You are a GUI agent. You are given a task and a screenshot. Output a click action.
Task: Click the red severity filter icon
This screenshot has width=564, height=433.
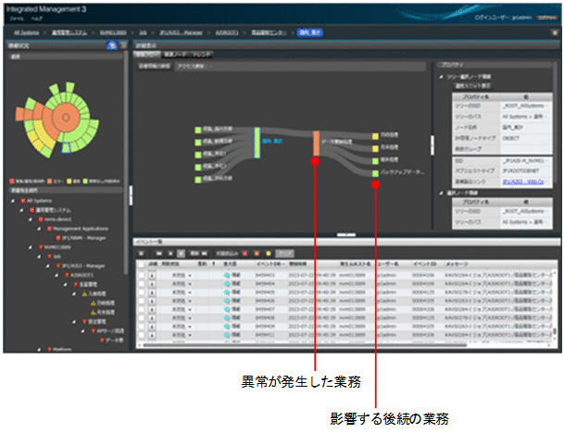coord(245,254)
